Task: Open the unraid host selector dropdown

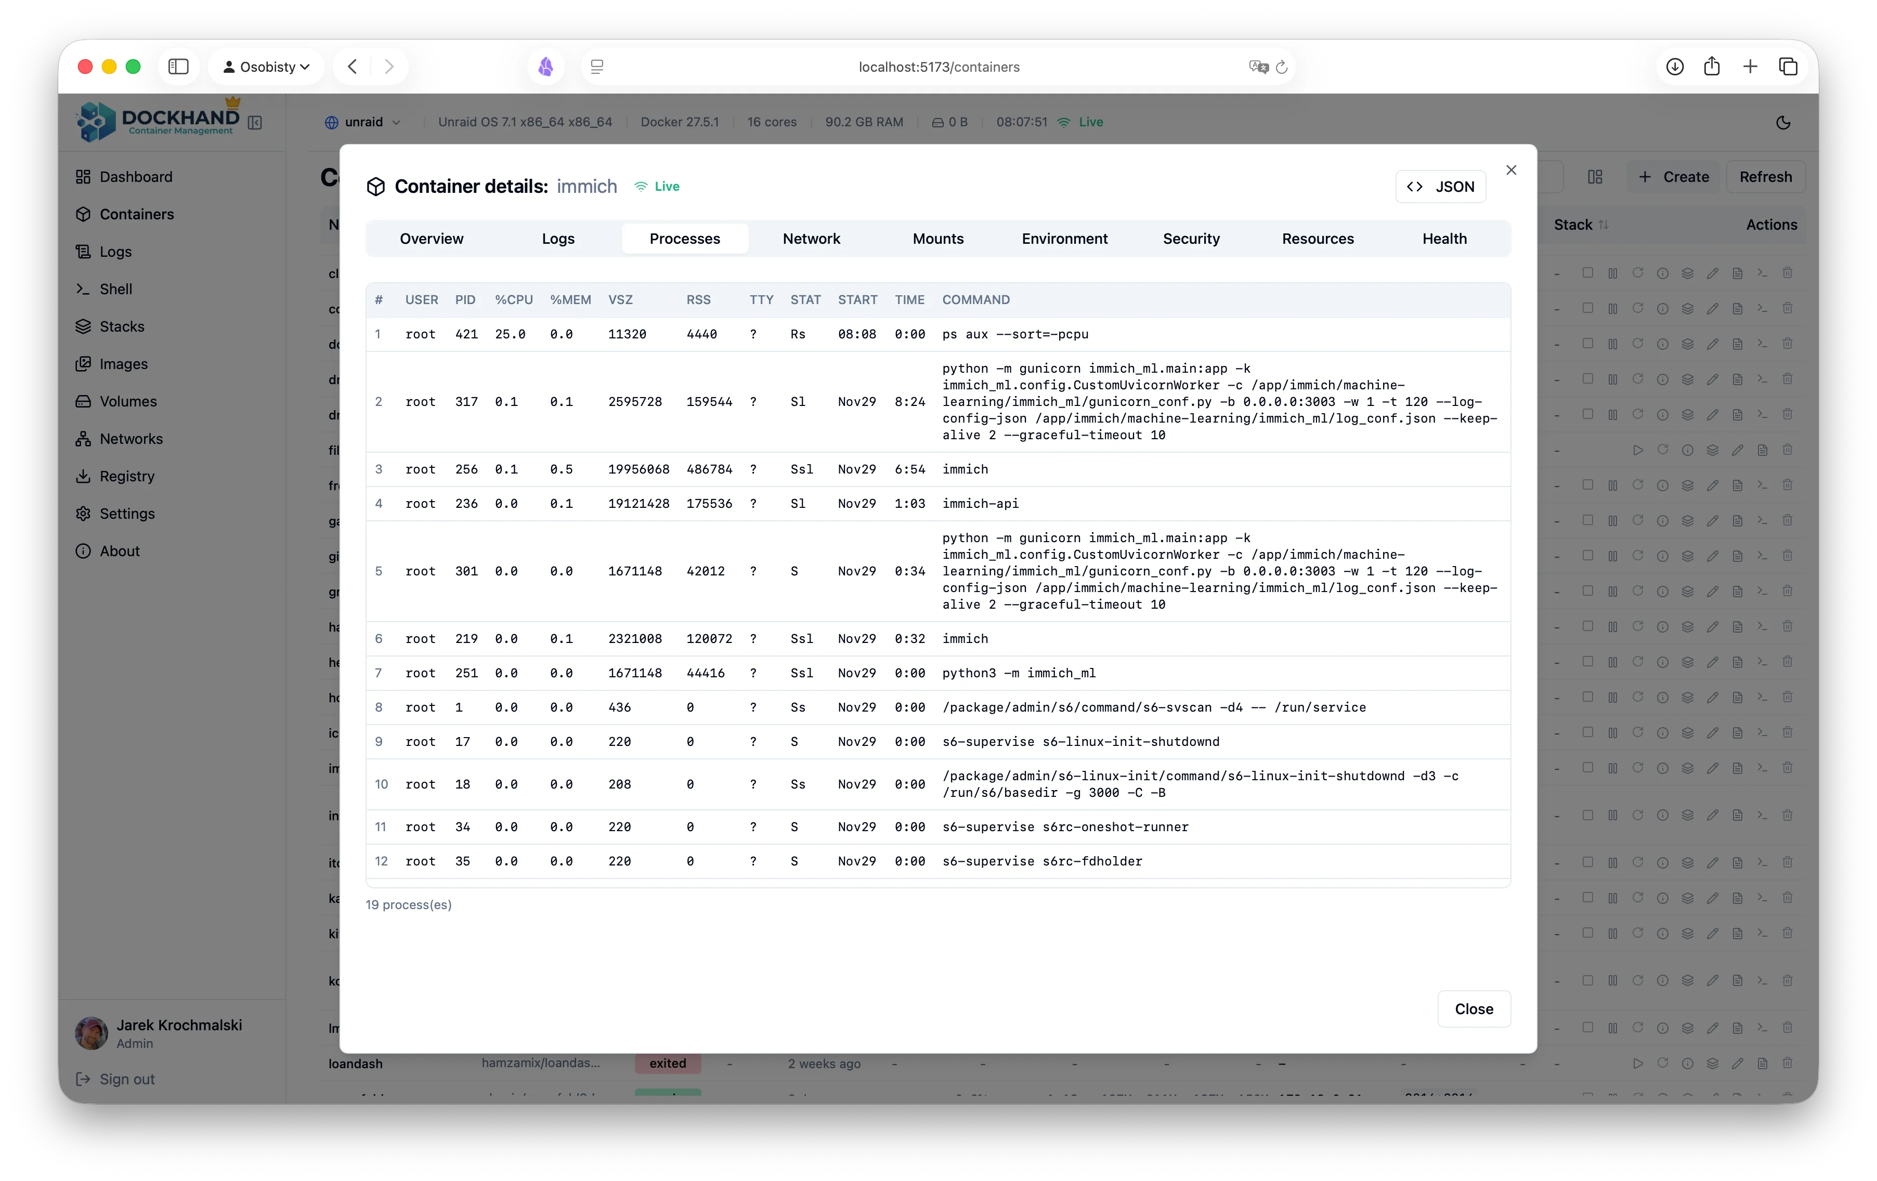Action: click(363, 122)
